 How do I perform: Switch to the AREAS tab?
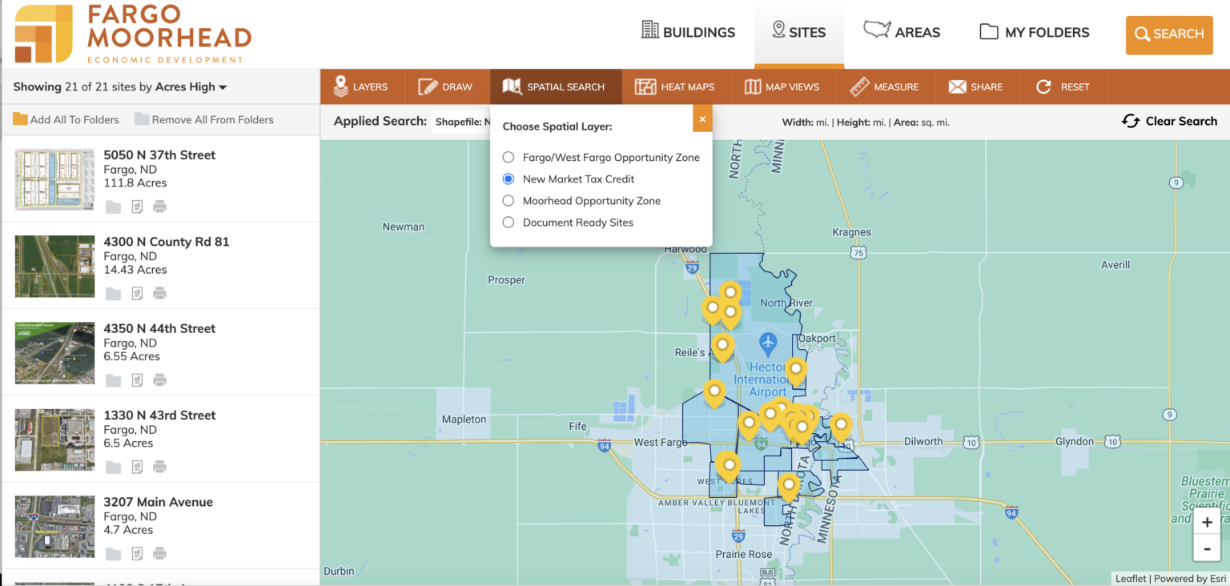pyautogui.click(x=902, y=32)
